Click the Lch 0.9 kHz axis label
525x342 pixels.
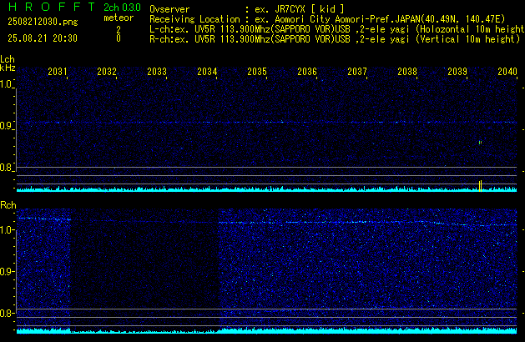click(6, 126)
